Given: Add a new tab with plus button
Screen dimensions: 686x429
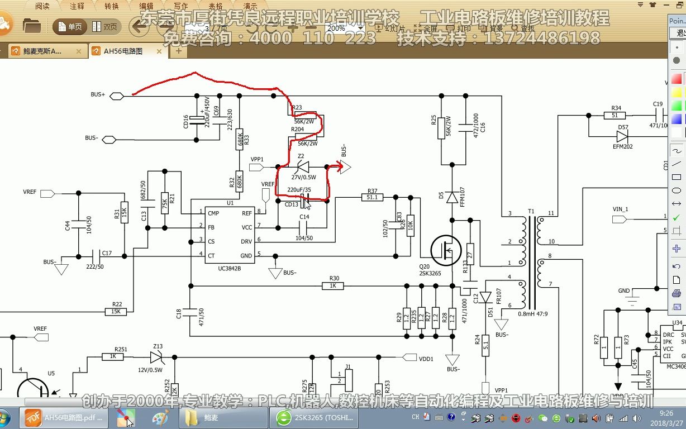Looking at the screenshot, I should point(179,51).
